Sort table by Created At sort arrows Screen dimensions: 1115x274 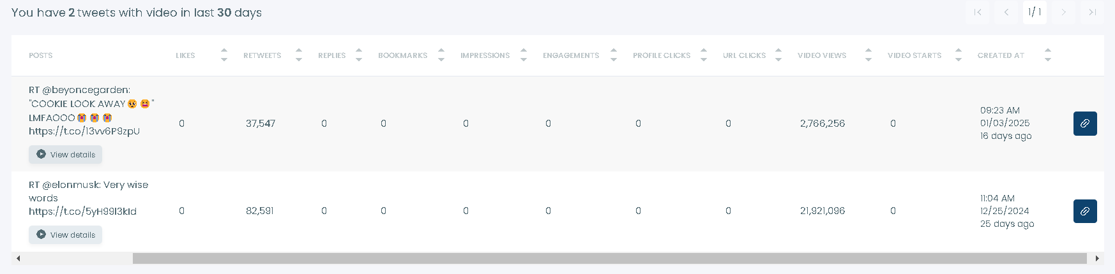point(1047,55)
